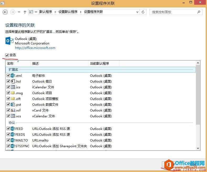Click the search magnifier icon

[x=199, y=12]
